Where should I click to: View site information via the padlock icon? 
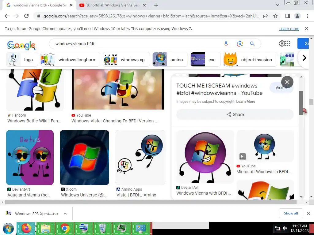click(x=39, y=16)
